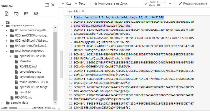The height and width of the screenshot is (112, 210).
Task: Select the openssl-0.9.8c-vuln folder
Action: coord(30,56)
